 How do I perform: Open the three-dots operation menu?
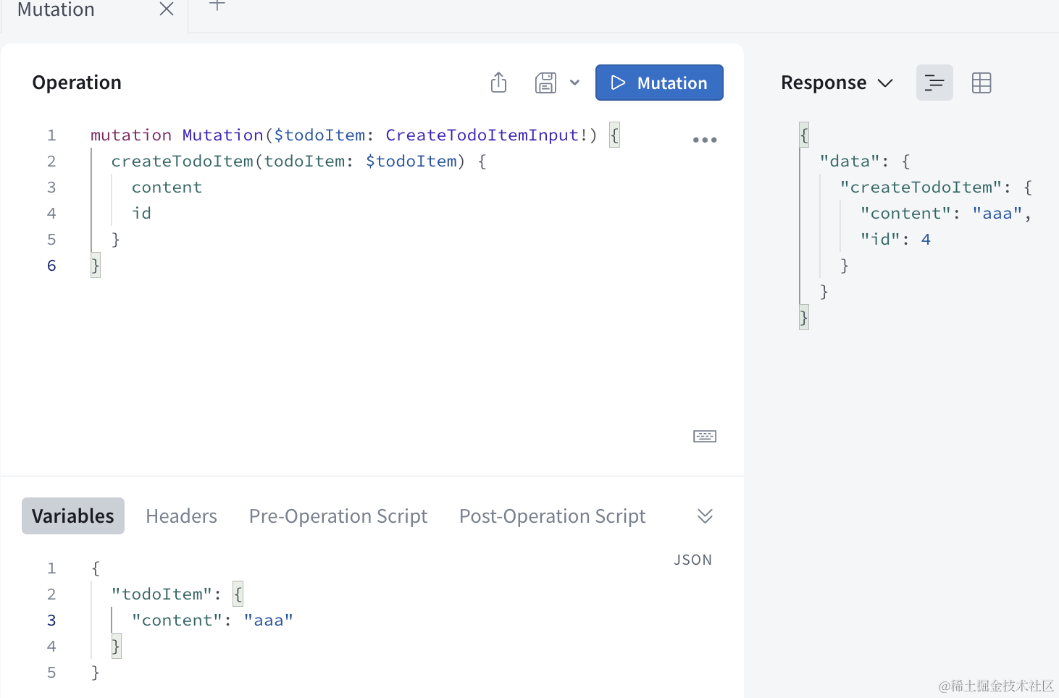704,140
